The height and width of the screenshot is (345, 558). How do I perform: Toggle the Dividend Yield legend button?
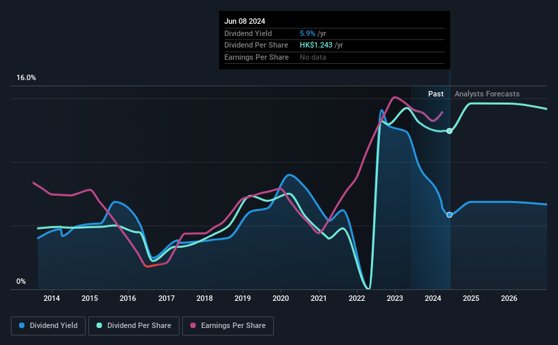pyautogui.click(x=48, y=326)
